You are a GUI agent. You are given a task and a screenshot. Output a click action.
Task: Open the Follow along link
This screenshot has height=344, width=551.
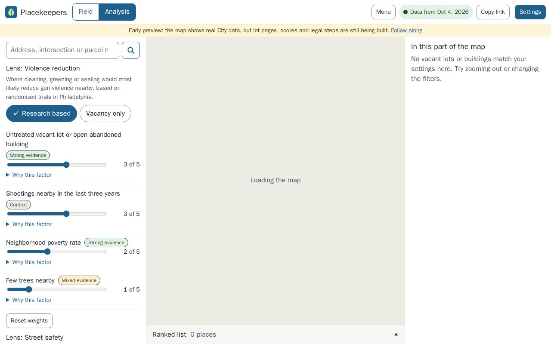point(406,31)
